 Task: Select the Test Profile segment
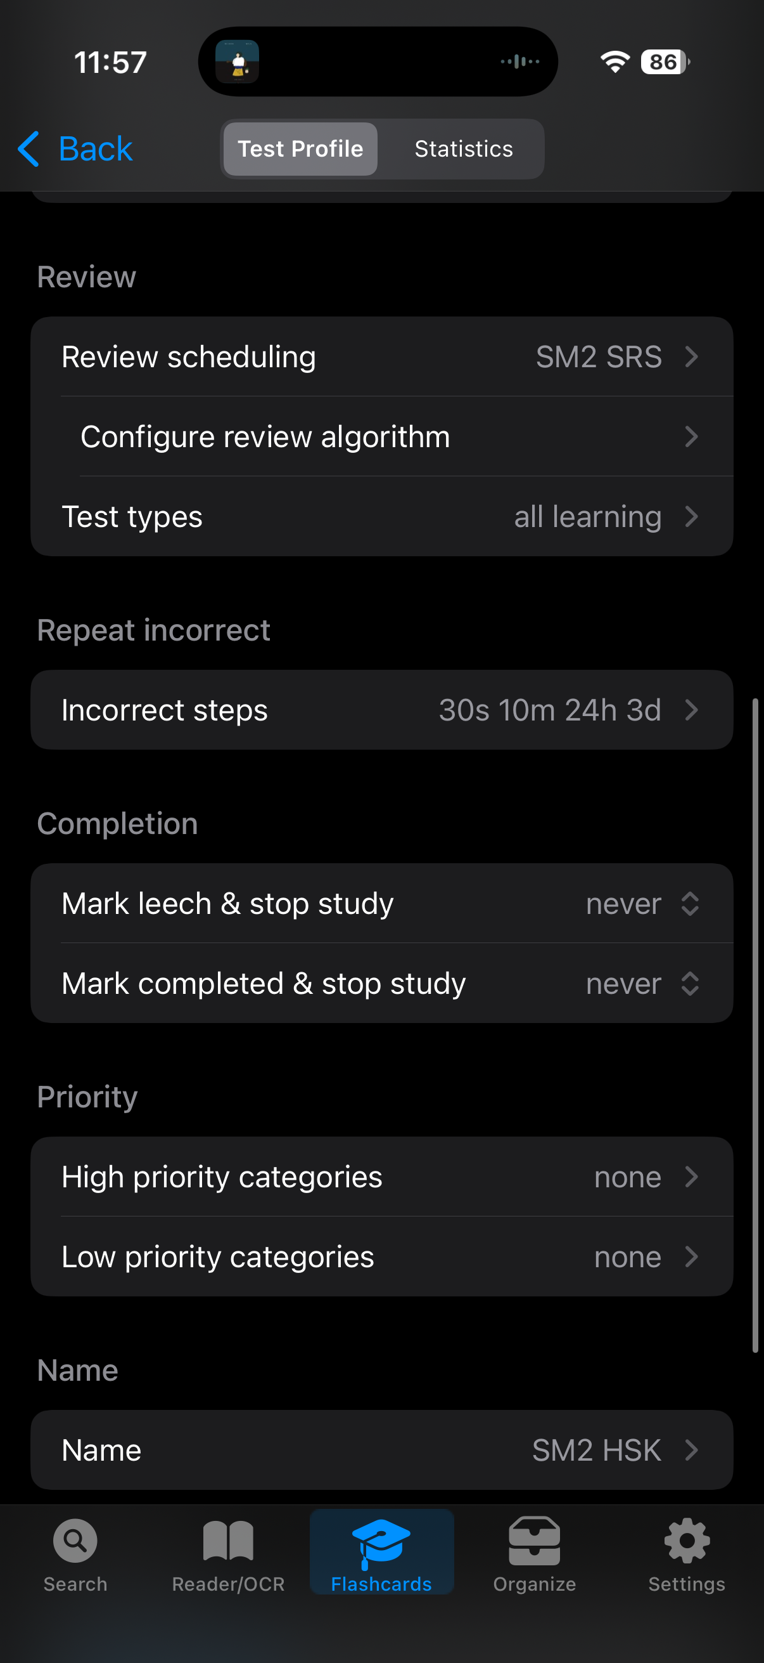(x=300, y=149)
